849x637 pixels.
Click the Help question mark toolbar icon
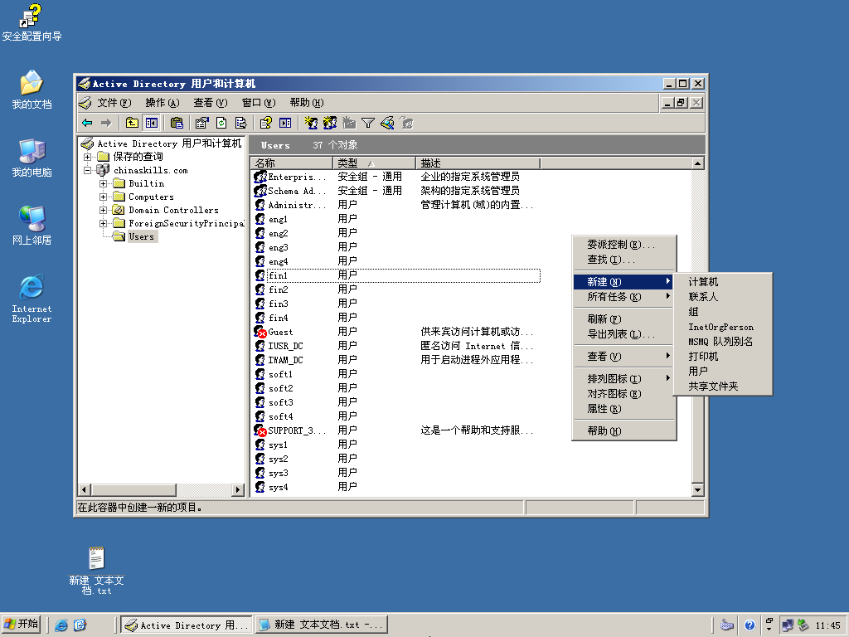coord(265,123)
